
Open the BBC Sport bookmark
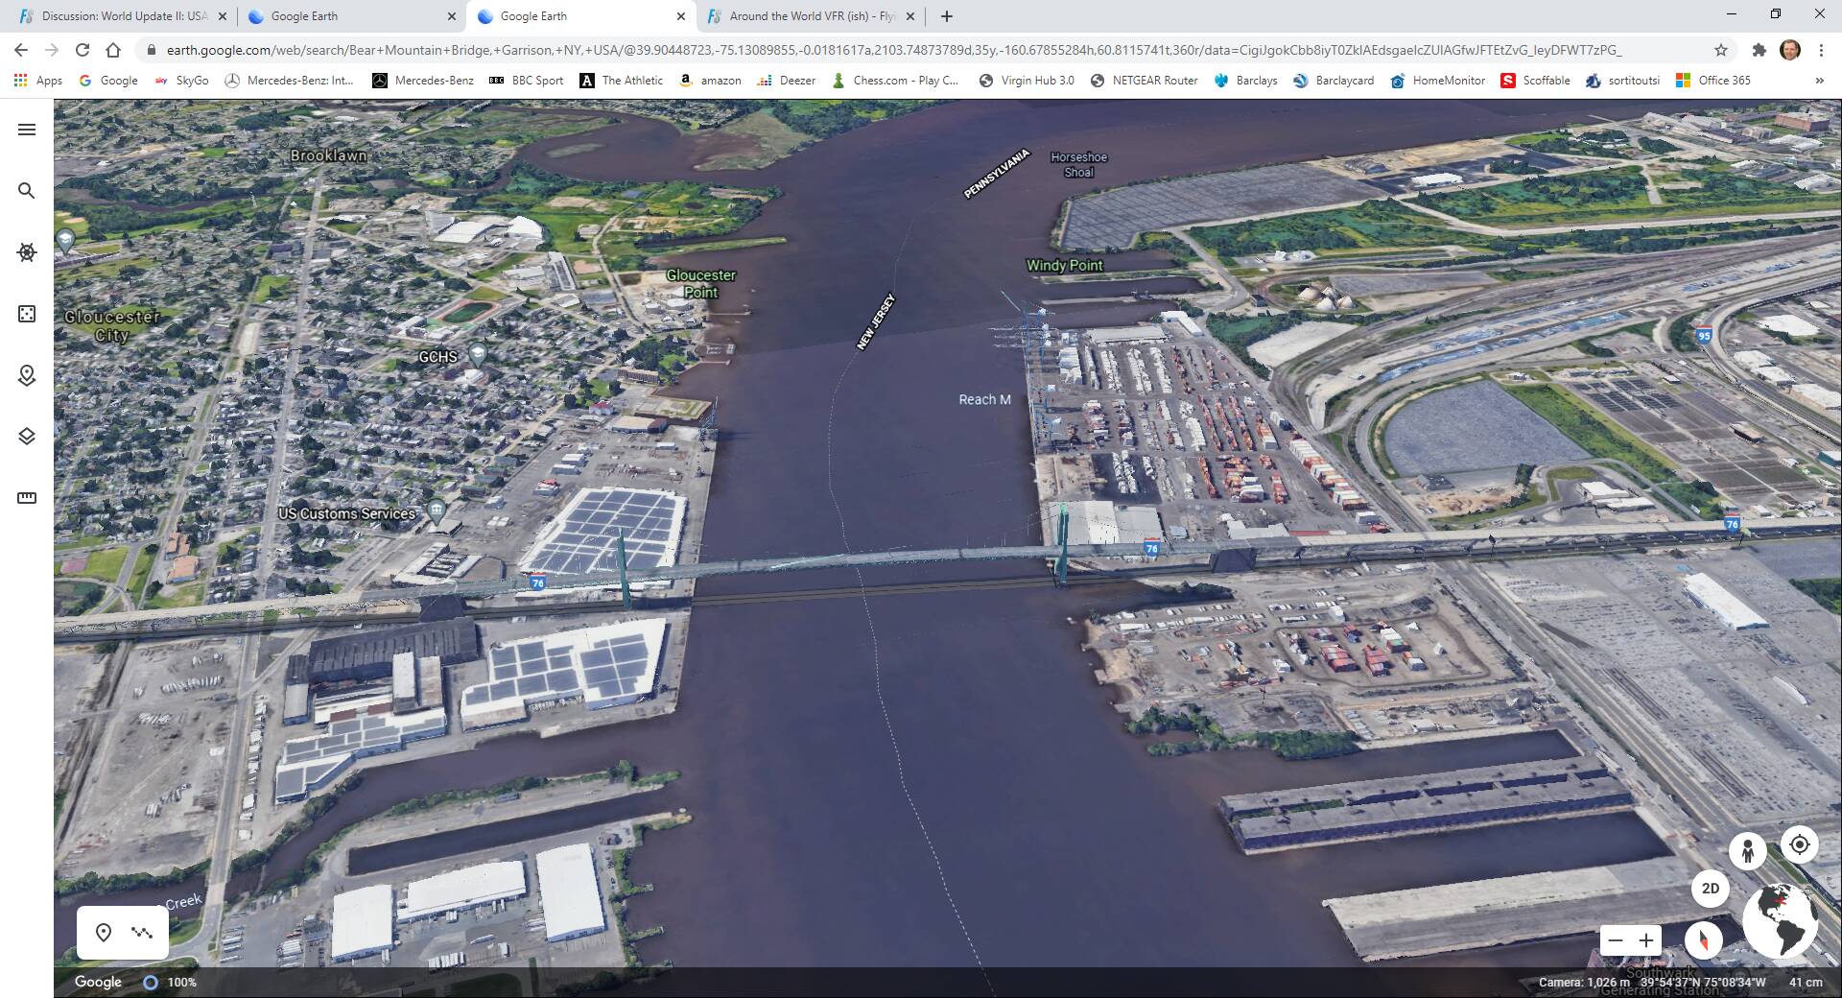[526, 81]
